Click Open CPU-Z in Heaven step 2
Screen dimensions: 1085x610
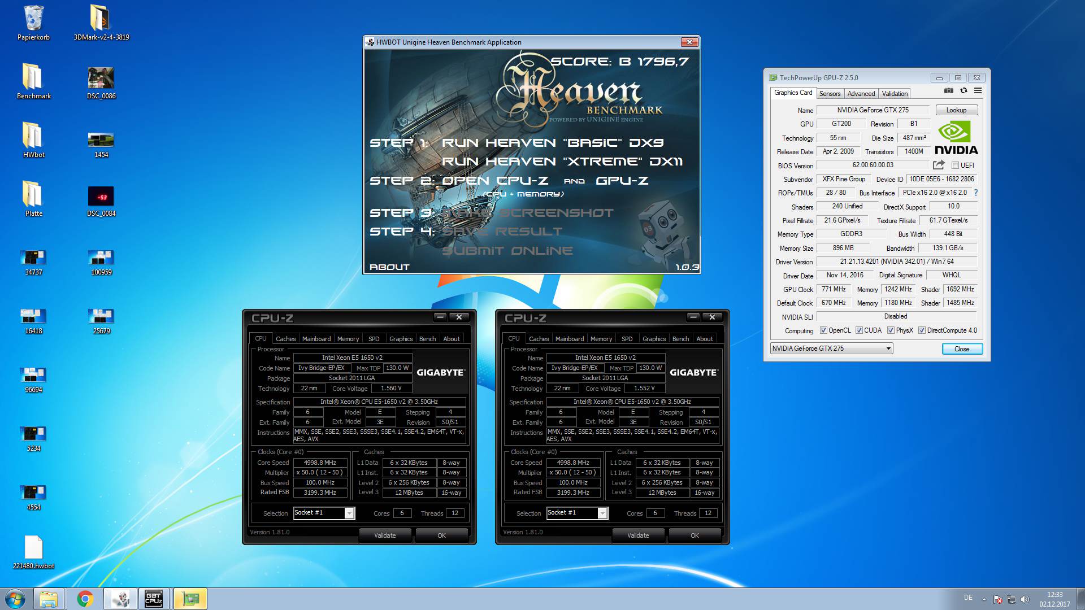495,181
